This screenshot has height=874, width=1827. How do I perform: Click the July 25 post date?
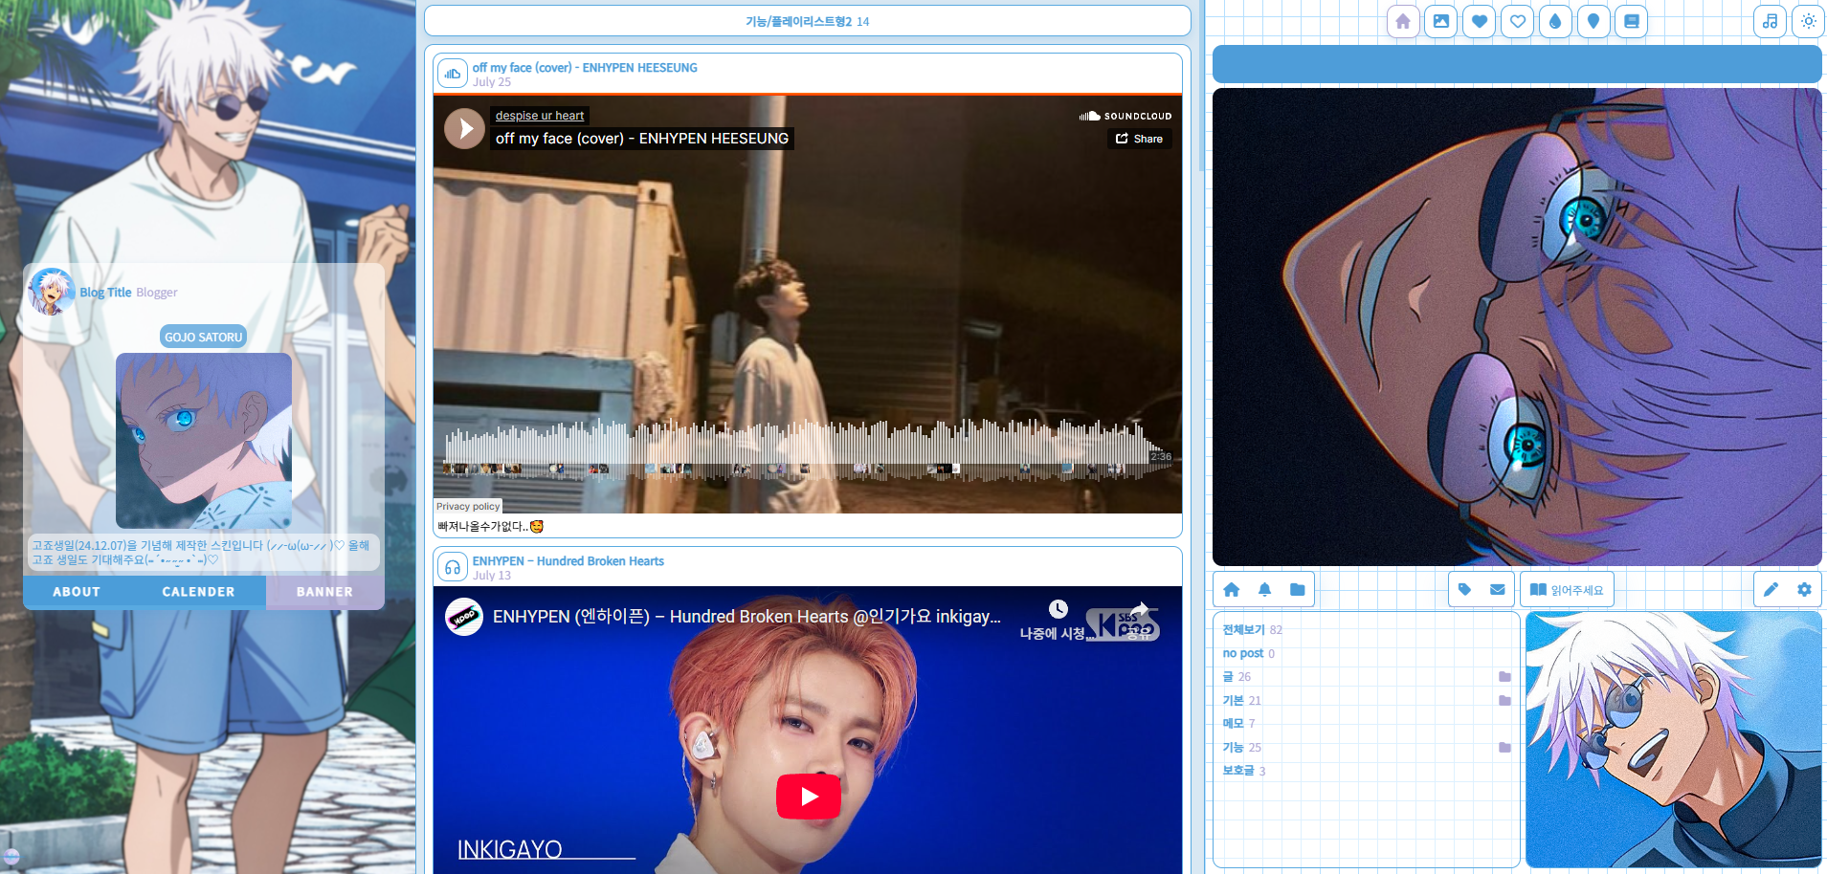coord(491,82)
